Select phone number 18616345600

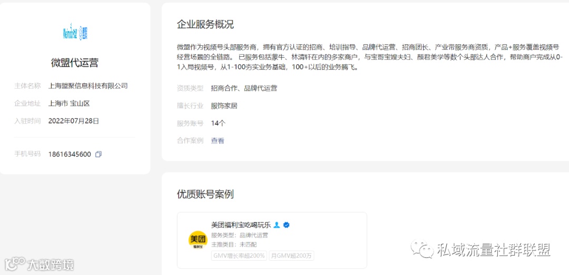[x=70, y=155]
